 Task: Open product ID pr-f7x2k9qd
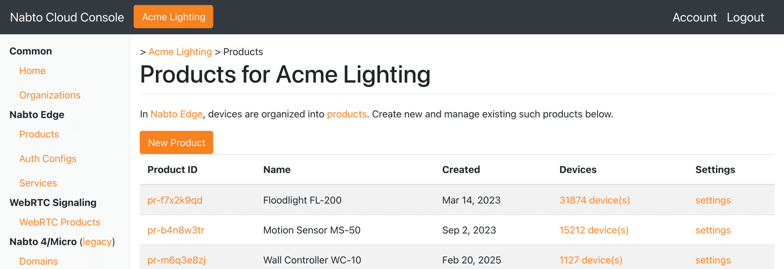click(x=175, y=200)
